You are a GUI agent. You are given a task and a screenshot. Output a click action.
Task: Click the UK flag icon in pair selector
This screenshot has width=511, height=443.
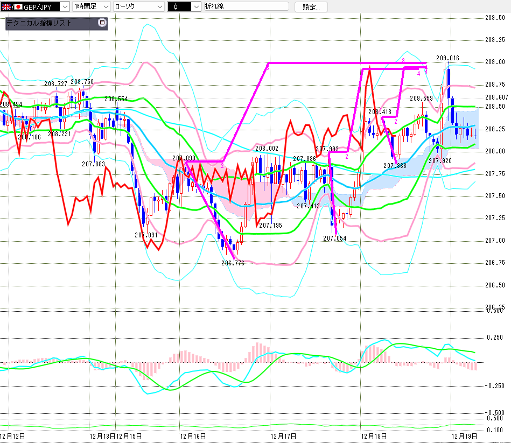(x=6, y=6)
